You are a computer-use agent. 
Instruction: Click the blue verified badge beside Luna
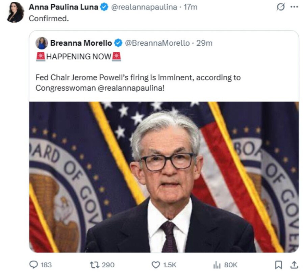104,7
